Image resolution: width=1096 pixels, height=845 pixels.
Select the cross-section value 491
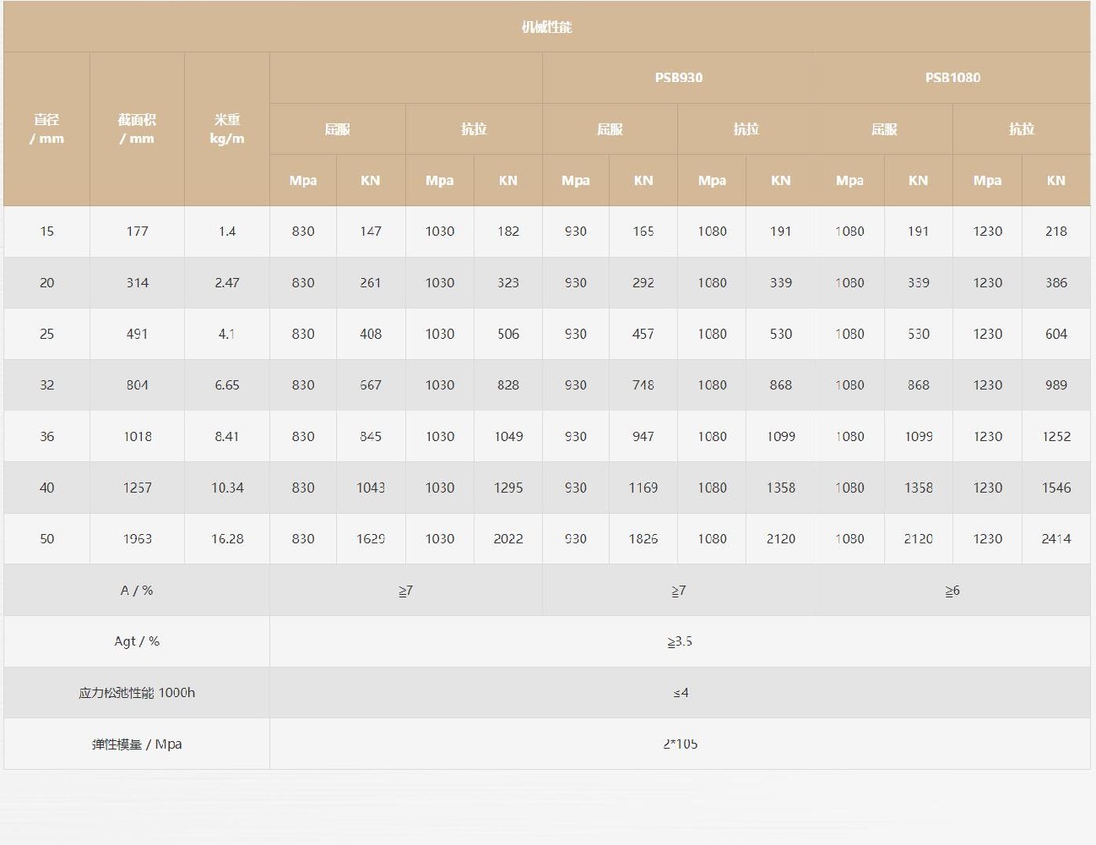point(137,334)
